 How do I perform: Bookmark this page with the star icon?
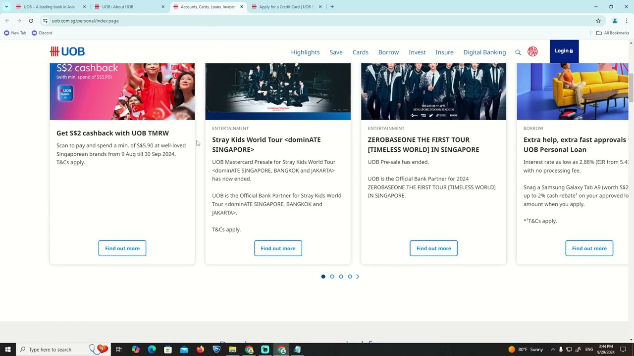pyautogui.click(x=598, y=21)
